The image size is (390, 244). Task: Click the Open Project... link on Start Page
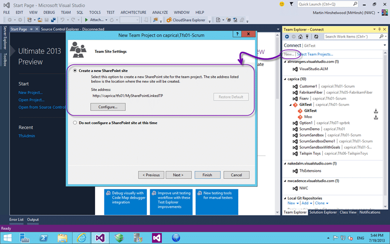(31, 100)
